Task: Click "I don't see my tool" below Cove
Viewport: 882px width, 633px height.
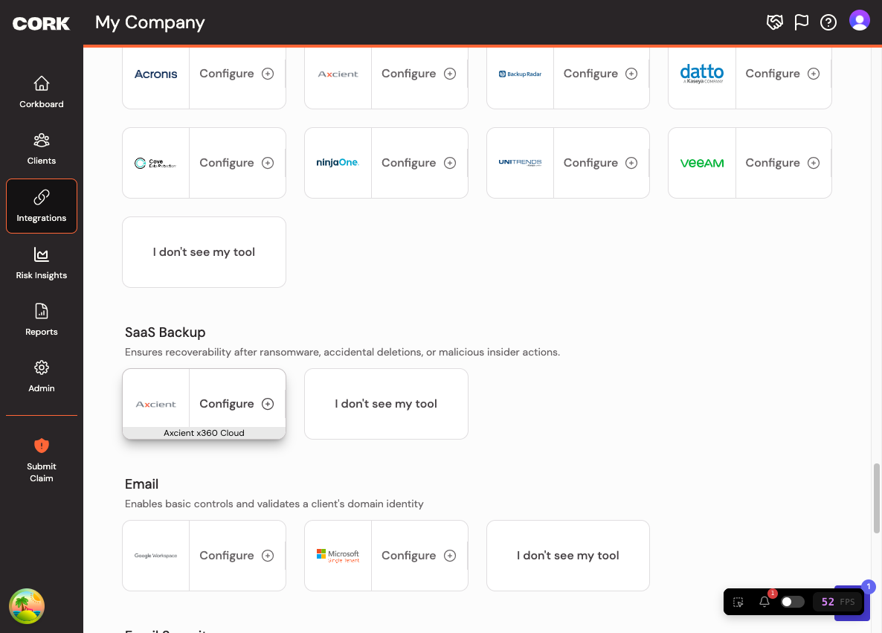Action: pyautogui.click(x=205, y=252)
